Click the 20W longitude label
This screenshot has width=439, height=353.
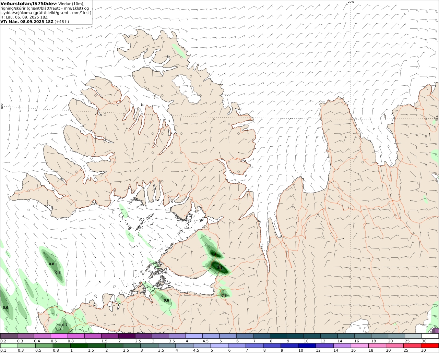point(351,2)
